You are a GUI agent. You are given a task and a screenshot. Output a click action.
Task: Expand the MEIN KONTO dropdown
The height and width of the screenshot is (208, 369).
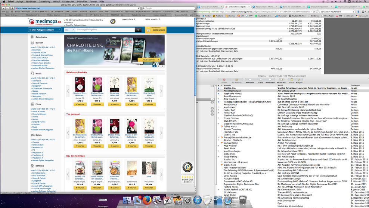(x=152, y=19)
